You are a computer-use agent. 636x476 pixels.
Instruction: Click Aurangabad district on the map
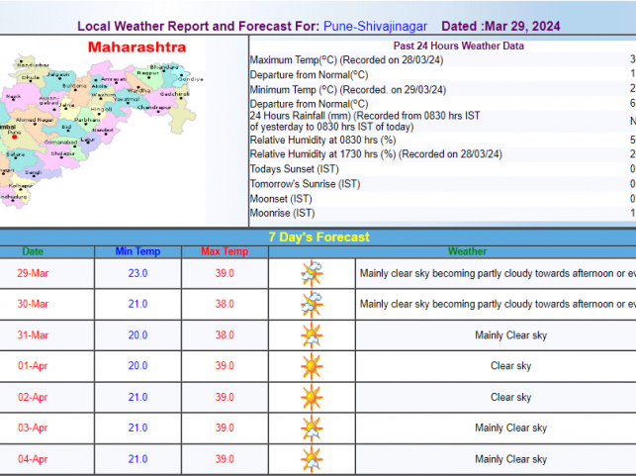[x=49, y=99]
